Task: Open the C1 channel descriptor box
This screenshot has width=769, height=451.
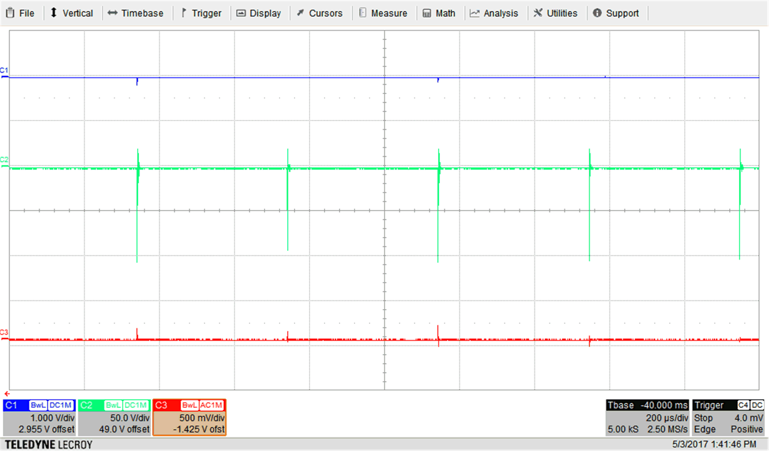Action: tap(39, 417)
